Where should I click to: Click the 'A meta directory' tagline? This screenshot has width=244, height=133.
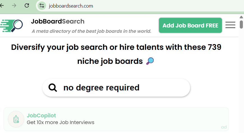(x=91, y=31)
